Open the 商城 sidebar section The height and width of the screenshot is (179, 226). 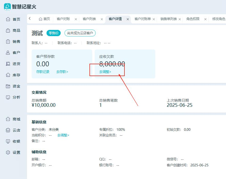13,119
